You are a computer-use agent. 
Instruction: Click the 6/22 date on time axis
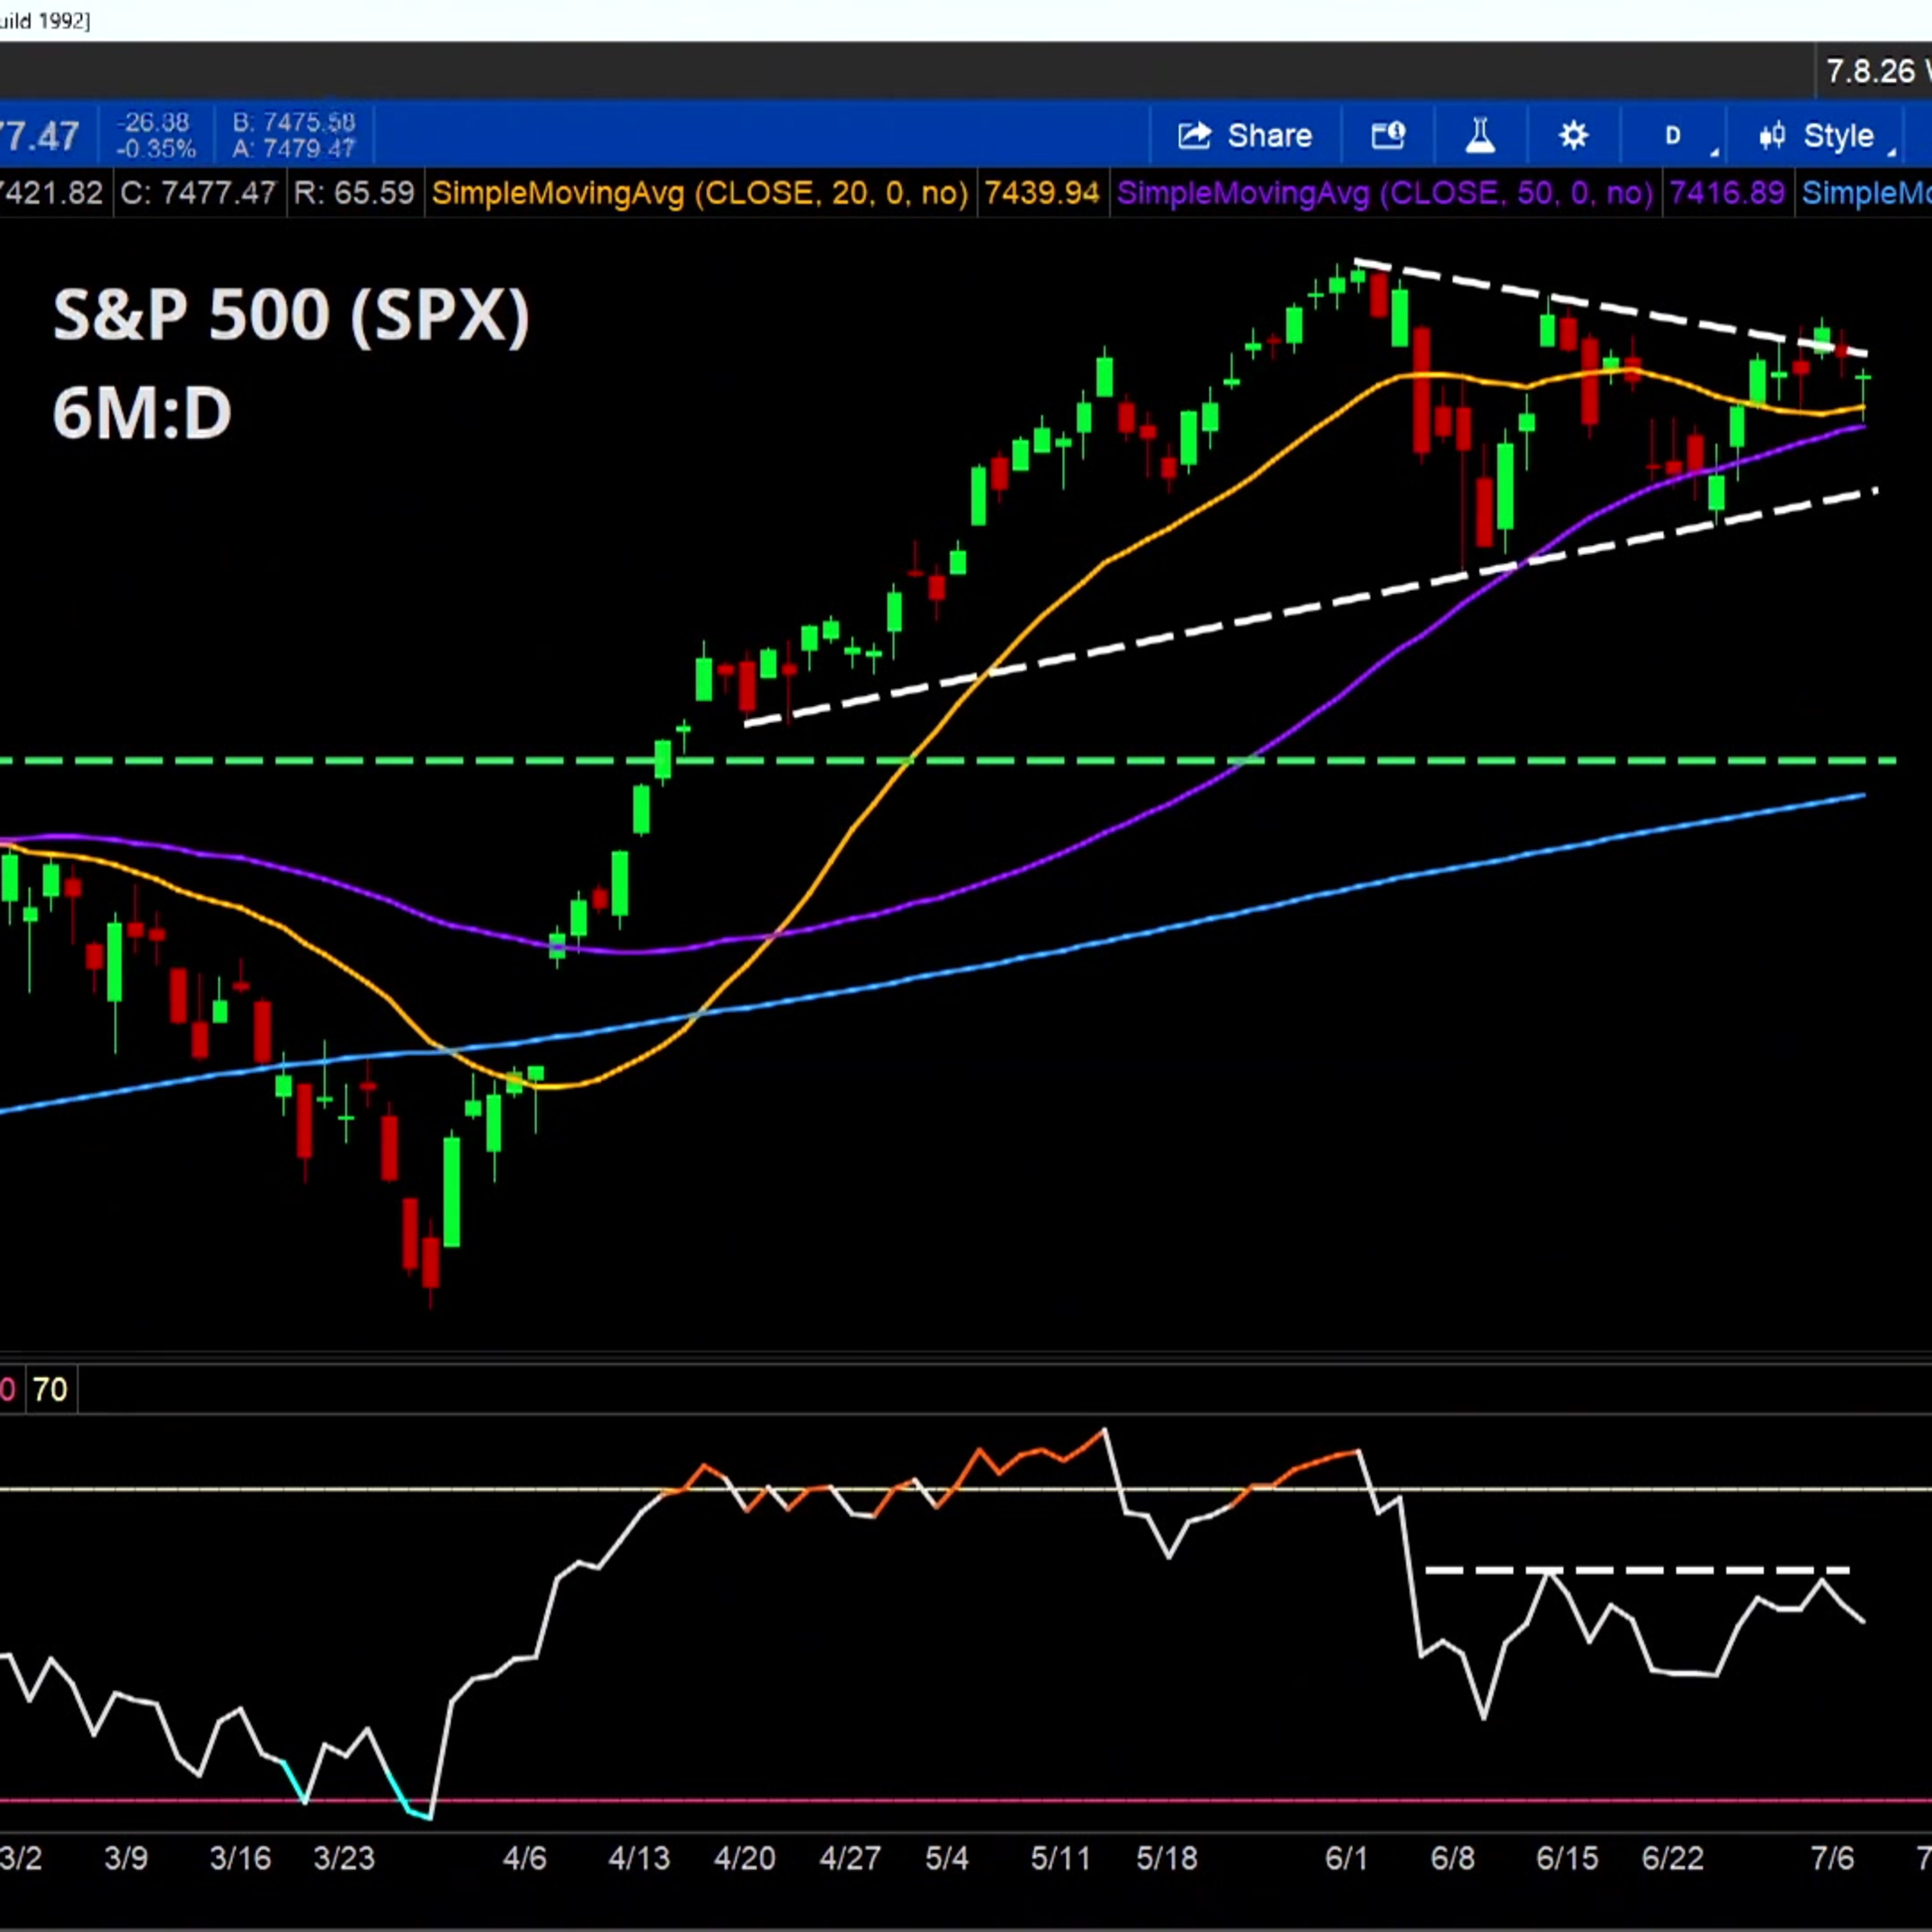tap(1672, 1858)
